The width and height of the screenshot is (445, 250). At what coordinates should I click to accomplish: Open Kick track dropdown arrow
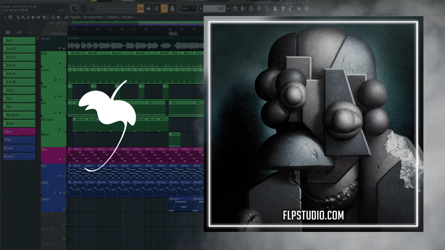(60, 64)
